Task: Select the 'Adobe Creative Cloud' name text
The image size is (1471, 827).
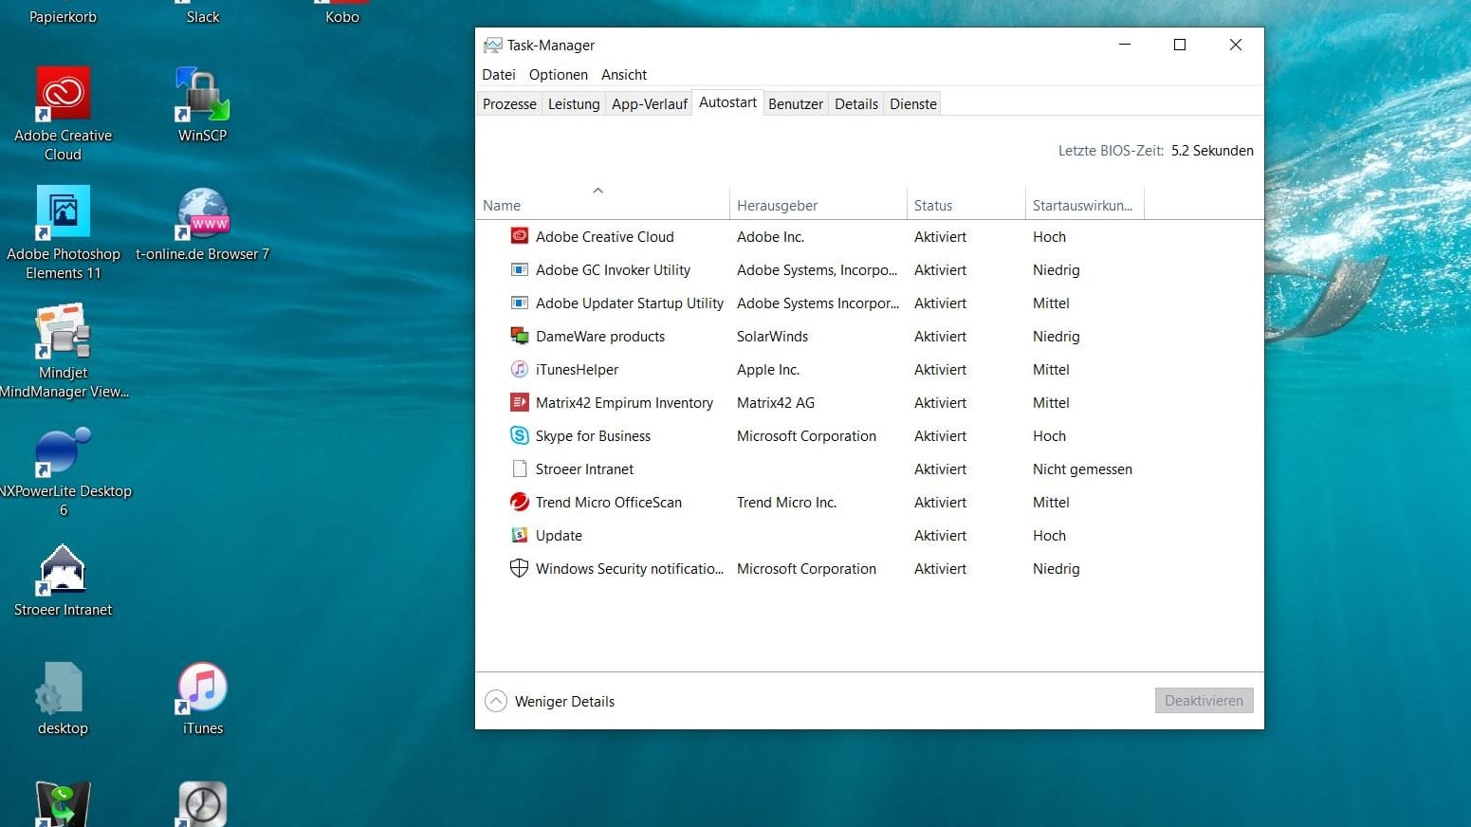Action: [605, 237]
